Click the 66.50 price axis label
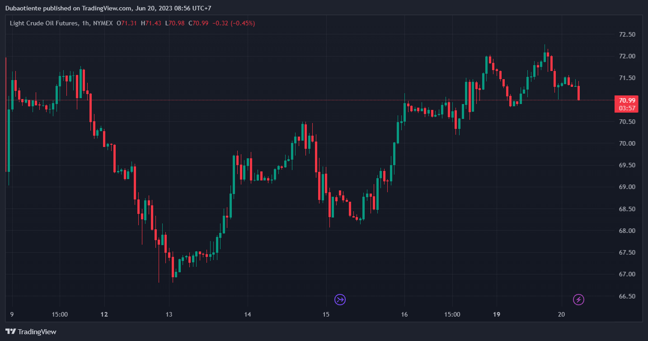This screenshot has width=648, height=341. click(627, 296)
